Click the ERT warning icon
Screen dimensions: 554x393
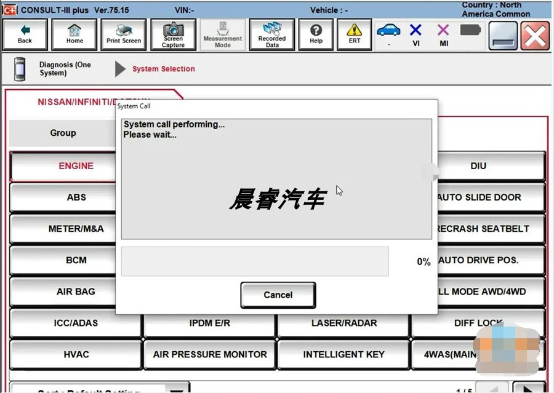click(x=355, y=34)
